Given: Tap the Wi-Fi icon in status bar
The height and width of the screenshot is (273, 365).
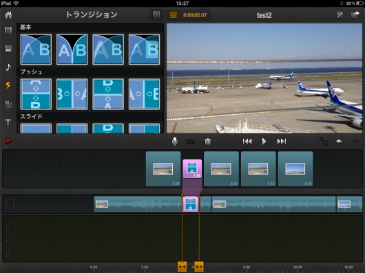Looking at the screenshot, I should click(x=16, y=3).
